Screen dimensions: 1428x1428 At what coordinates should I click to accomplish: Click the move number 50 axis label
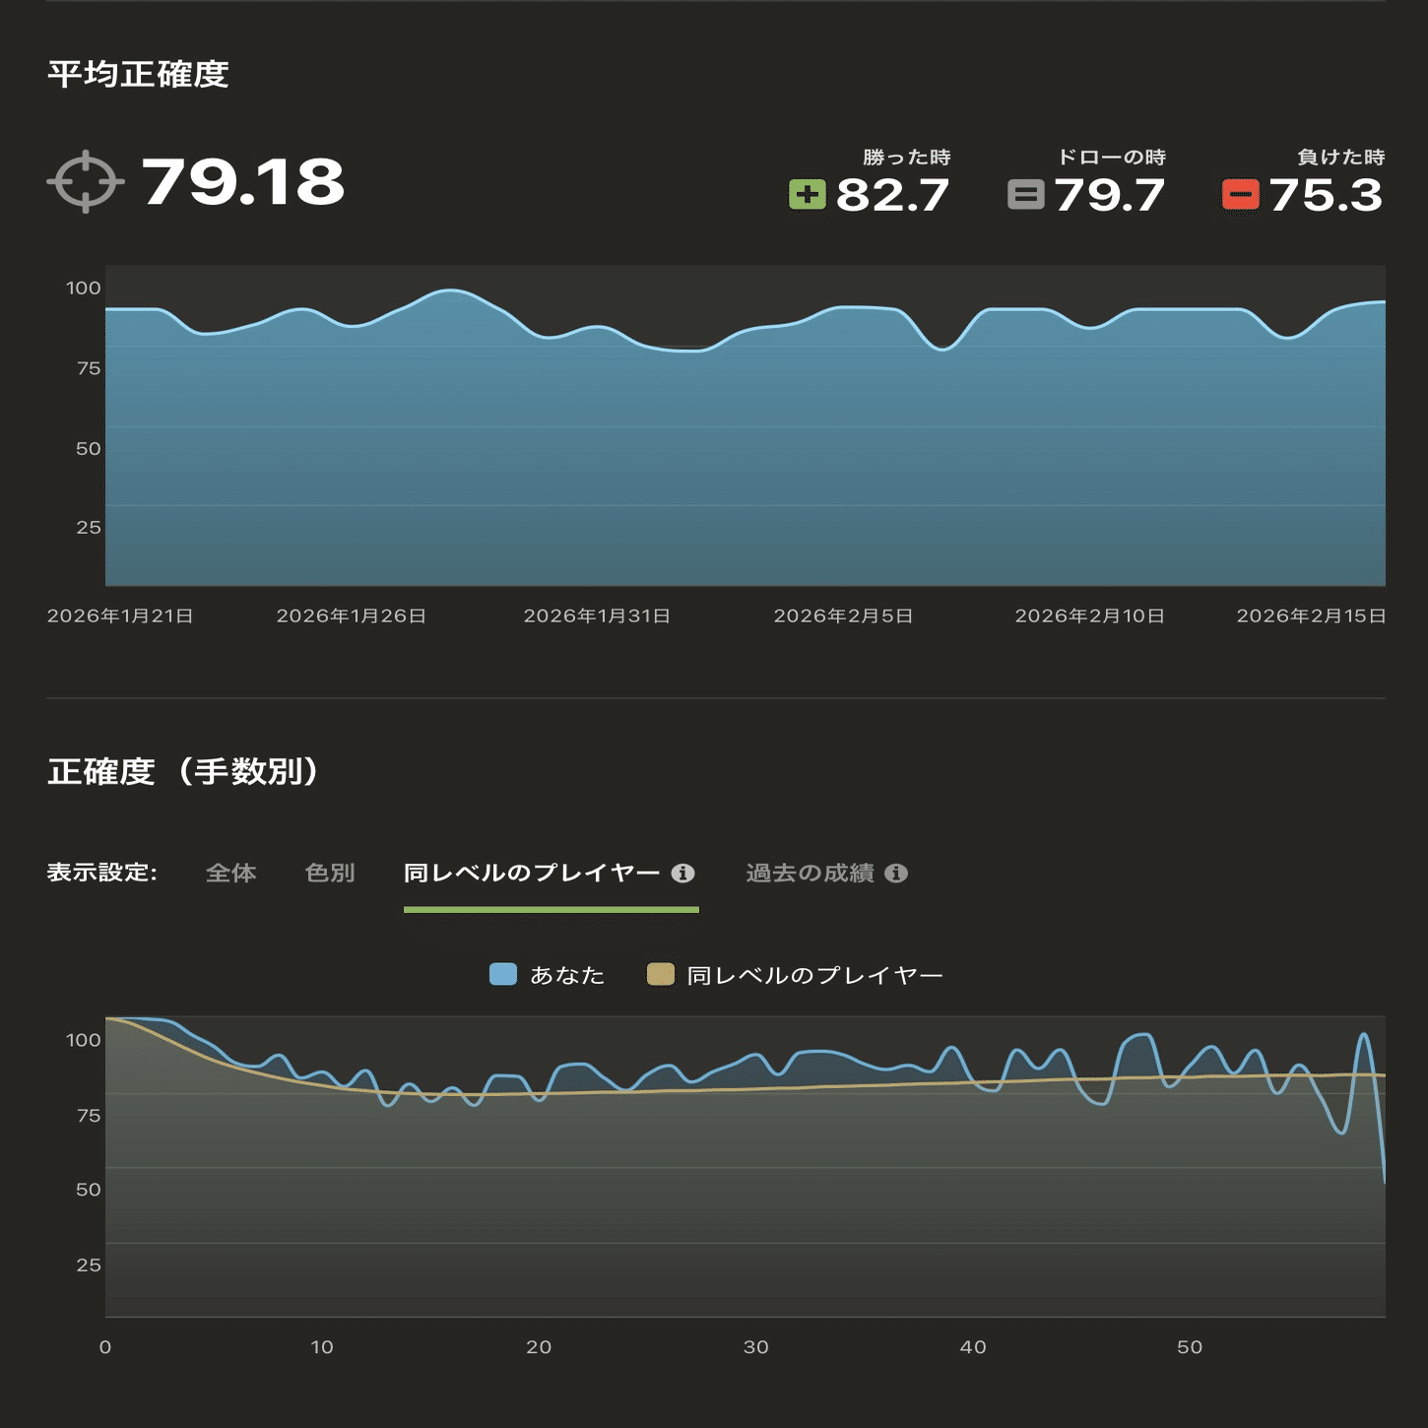1190,1347
